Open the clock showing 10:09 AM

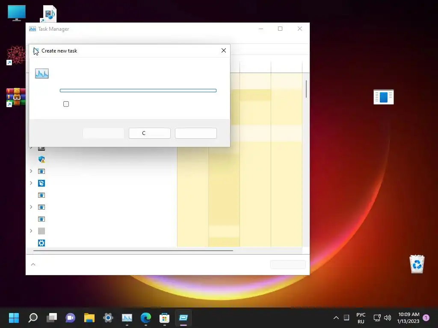click(x=408, y=318)
